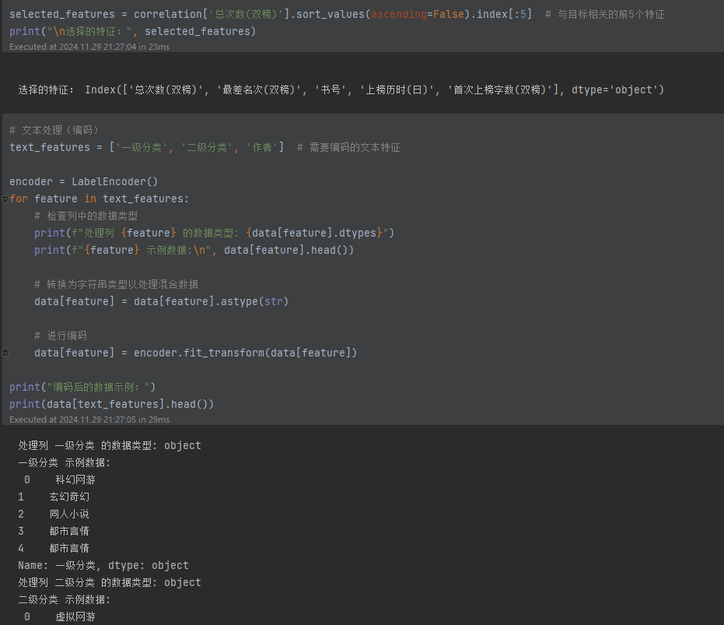Click the comment '# 转换为字符串类型以处理混合数据'

tap(117, 284)
